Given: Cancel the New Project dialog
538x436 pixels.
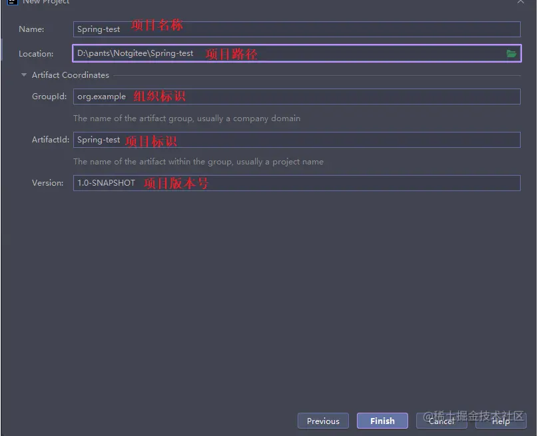Looking at the screenshot, I should [x=441, y=421].
